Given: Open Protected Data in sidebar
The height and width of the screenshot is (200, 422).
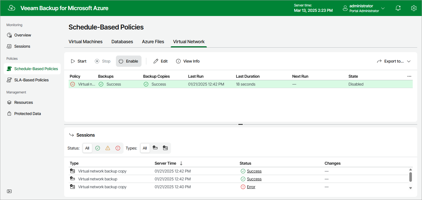Looking at the screenshot, I should (28, 114).
